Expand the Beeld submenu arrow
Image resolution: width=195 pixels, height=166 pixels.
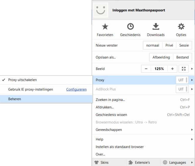(192, 69)
